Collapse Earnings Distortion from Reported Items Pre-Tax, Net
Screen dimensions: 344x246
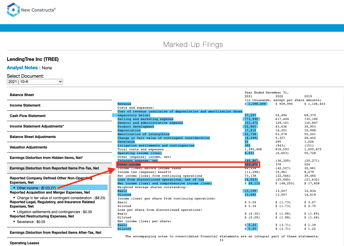pyautogui.click(x=59, y=168)
